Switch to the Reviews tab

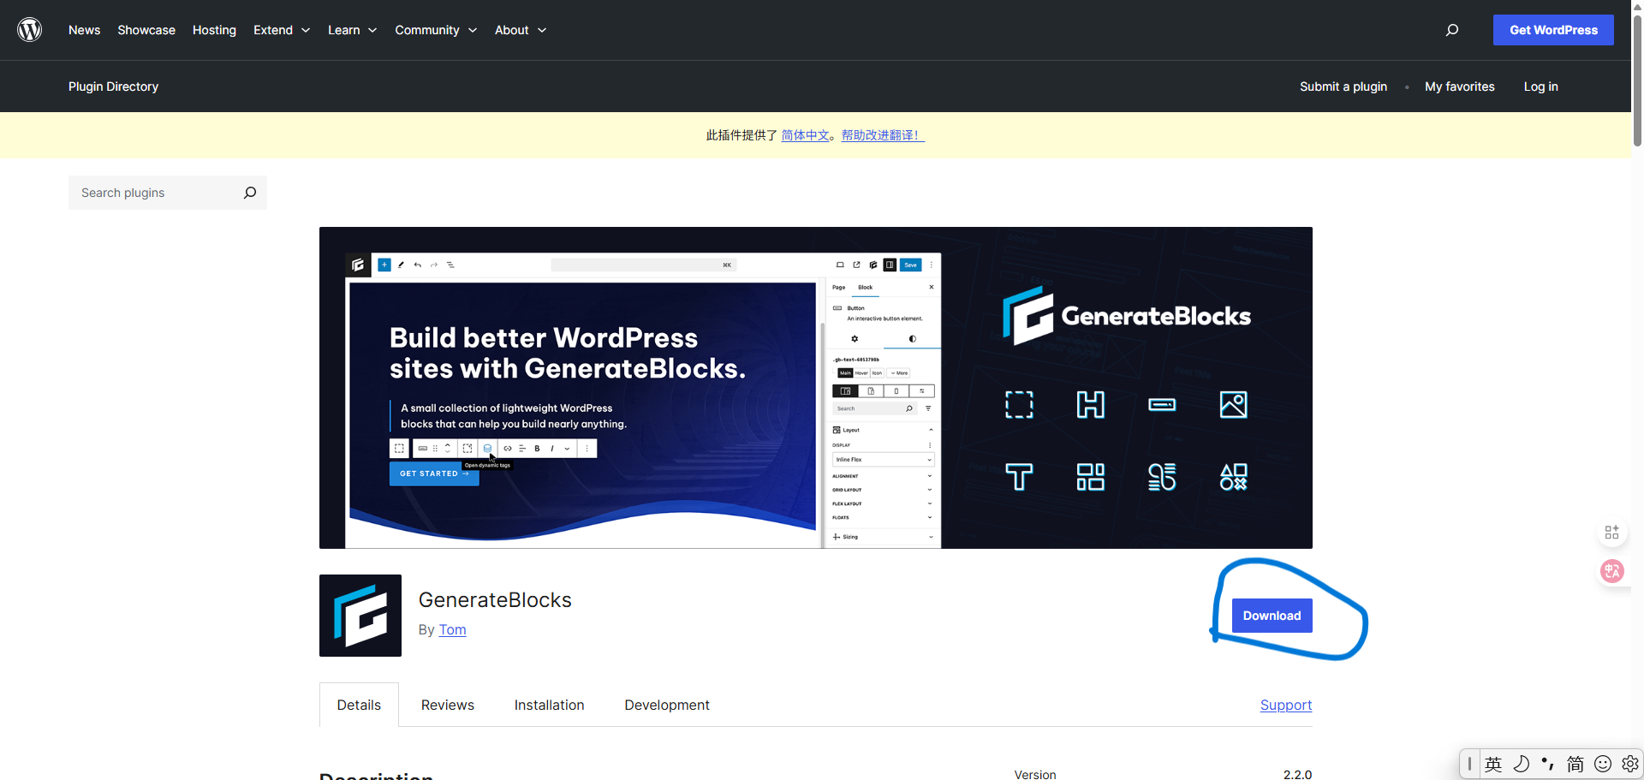tap(447, 705)
